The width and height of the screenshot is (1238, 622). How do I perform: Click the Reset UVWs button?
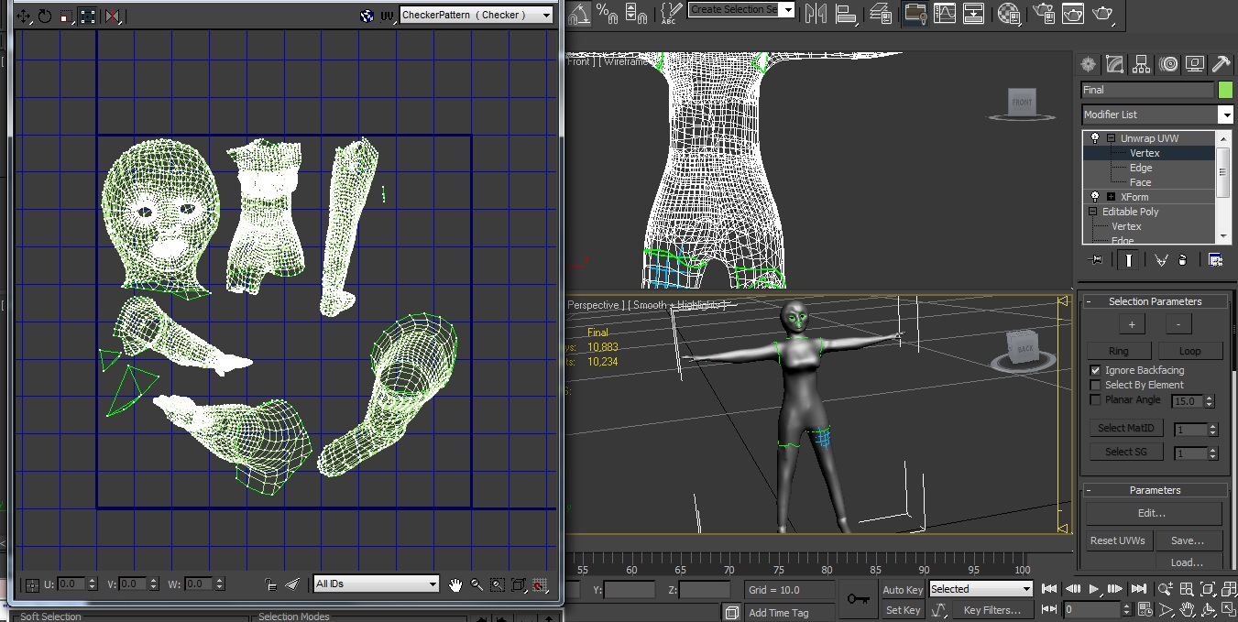[1117, 540]
